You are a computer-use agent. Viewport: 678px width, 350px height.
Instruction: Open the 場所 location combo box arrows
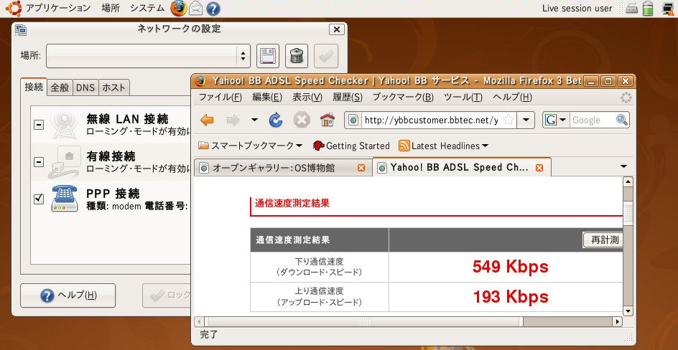[243, 56]
